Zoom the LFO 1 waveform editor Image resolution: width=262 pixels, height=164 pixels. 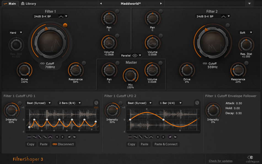click(x=96, y=103)
